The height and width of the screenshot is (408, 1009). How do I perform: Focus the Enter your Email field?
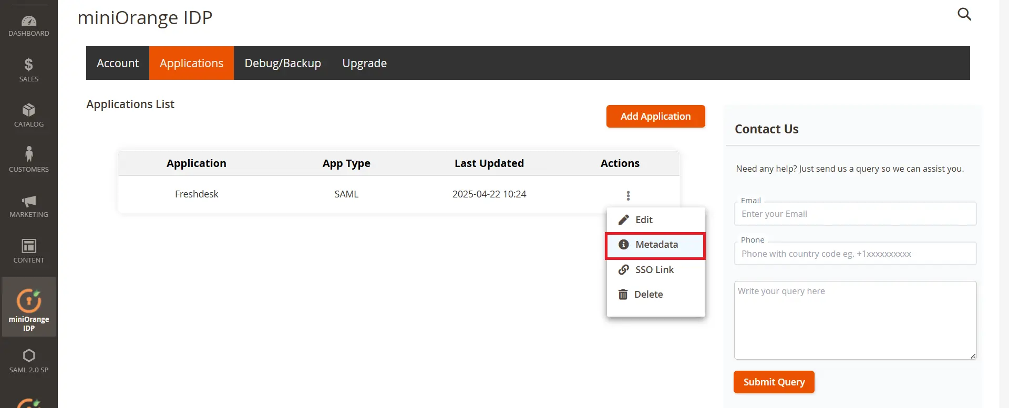pos(855,214)
